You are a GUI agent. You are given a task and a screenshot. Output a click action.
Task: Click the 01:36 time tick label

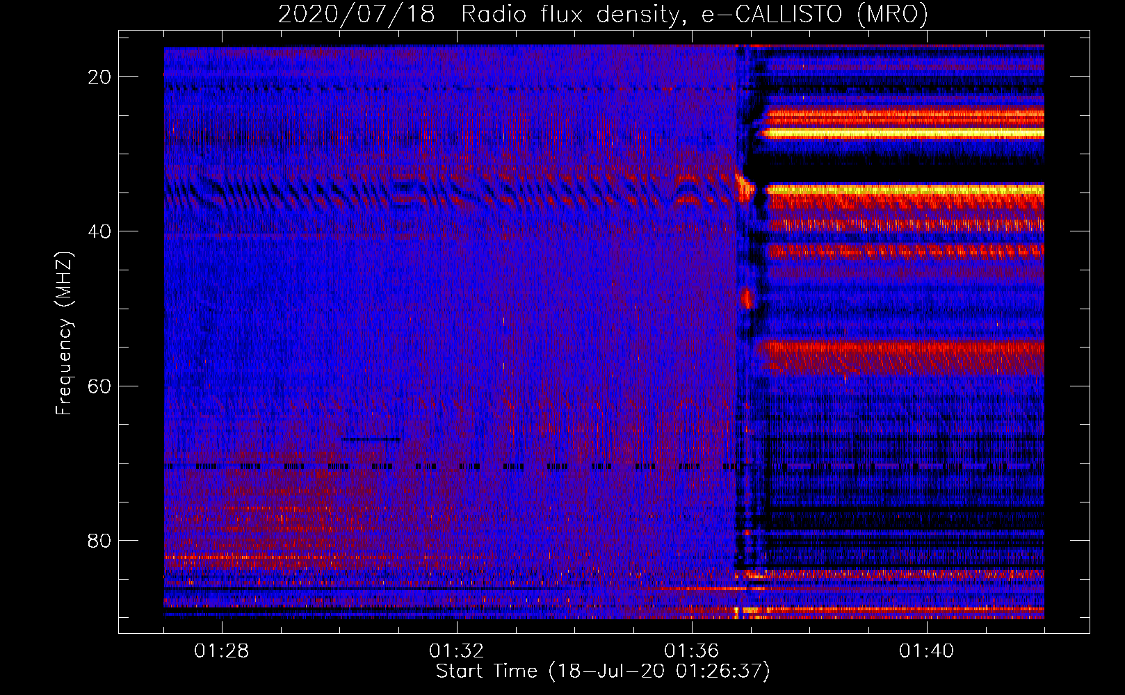tap(692, 651)
